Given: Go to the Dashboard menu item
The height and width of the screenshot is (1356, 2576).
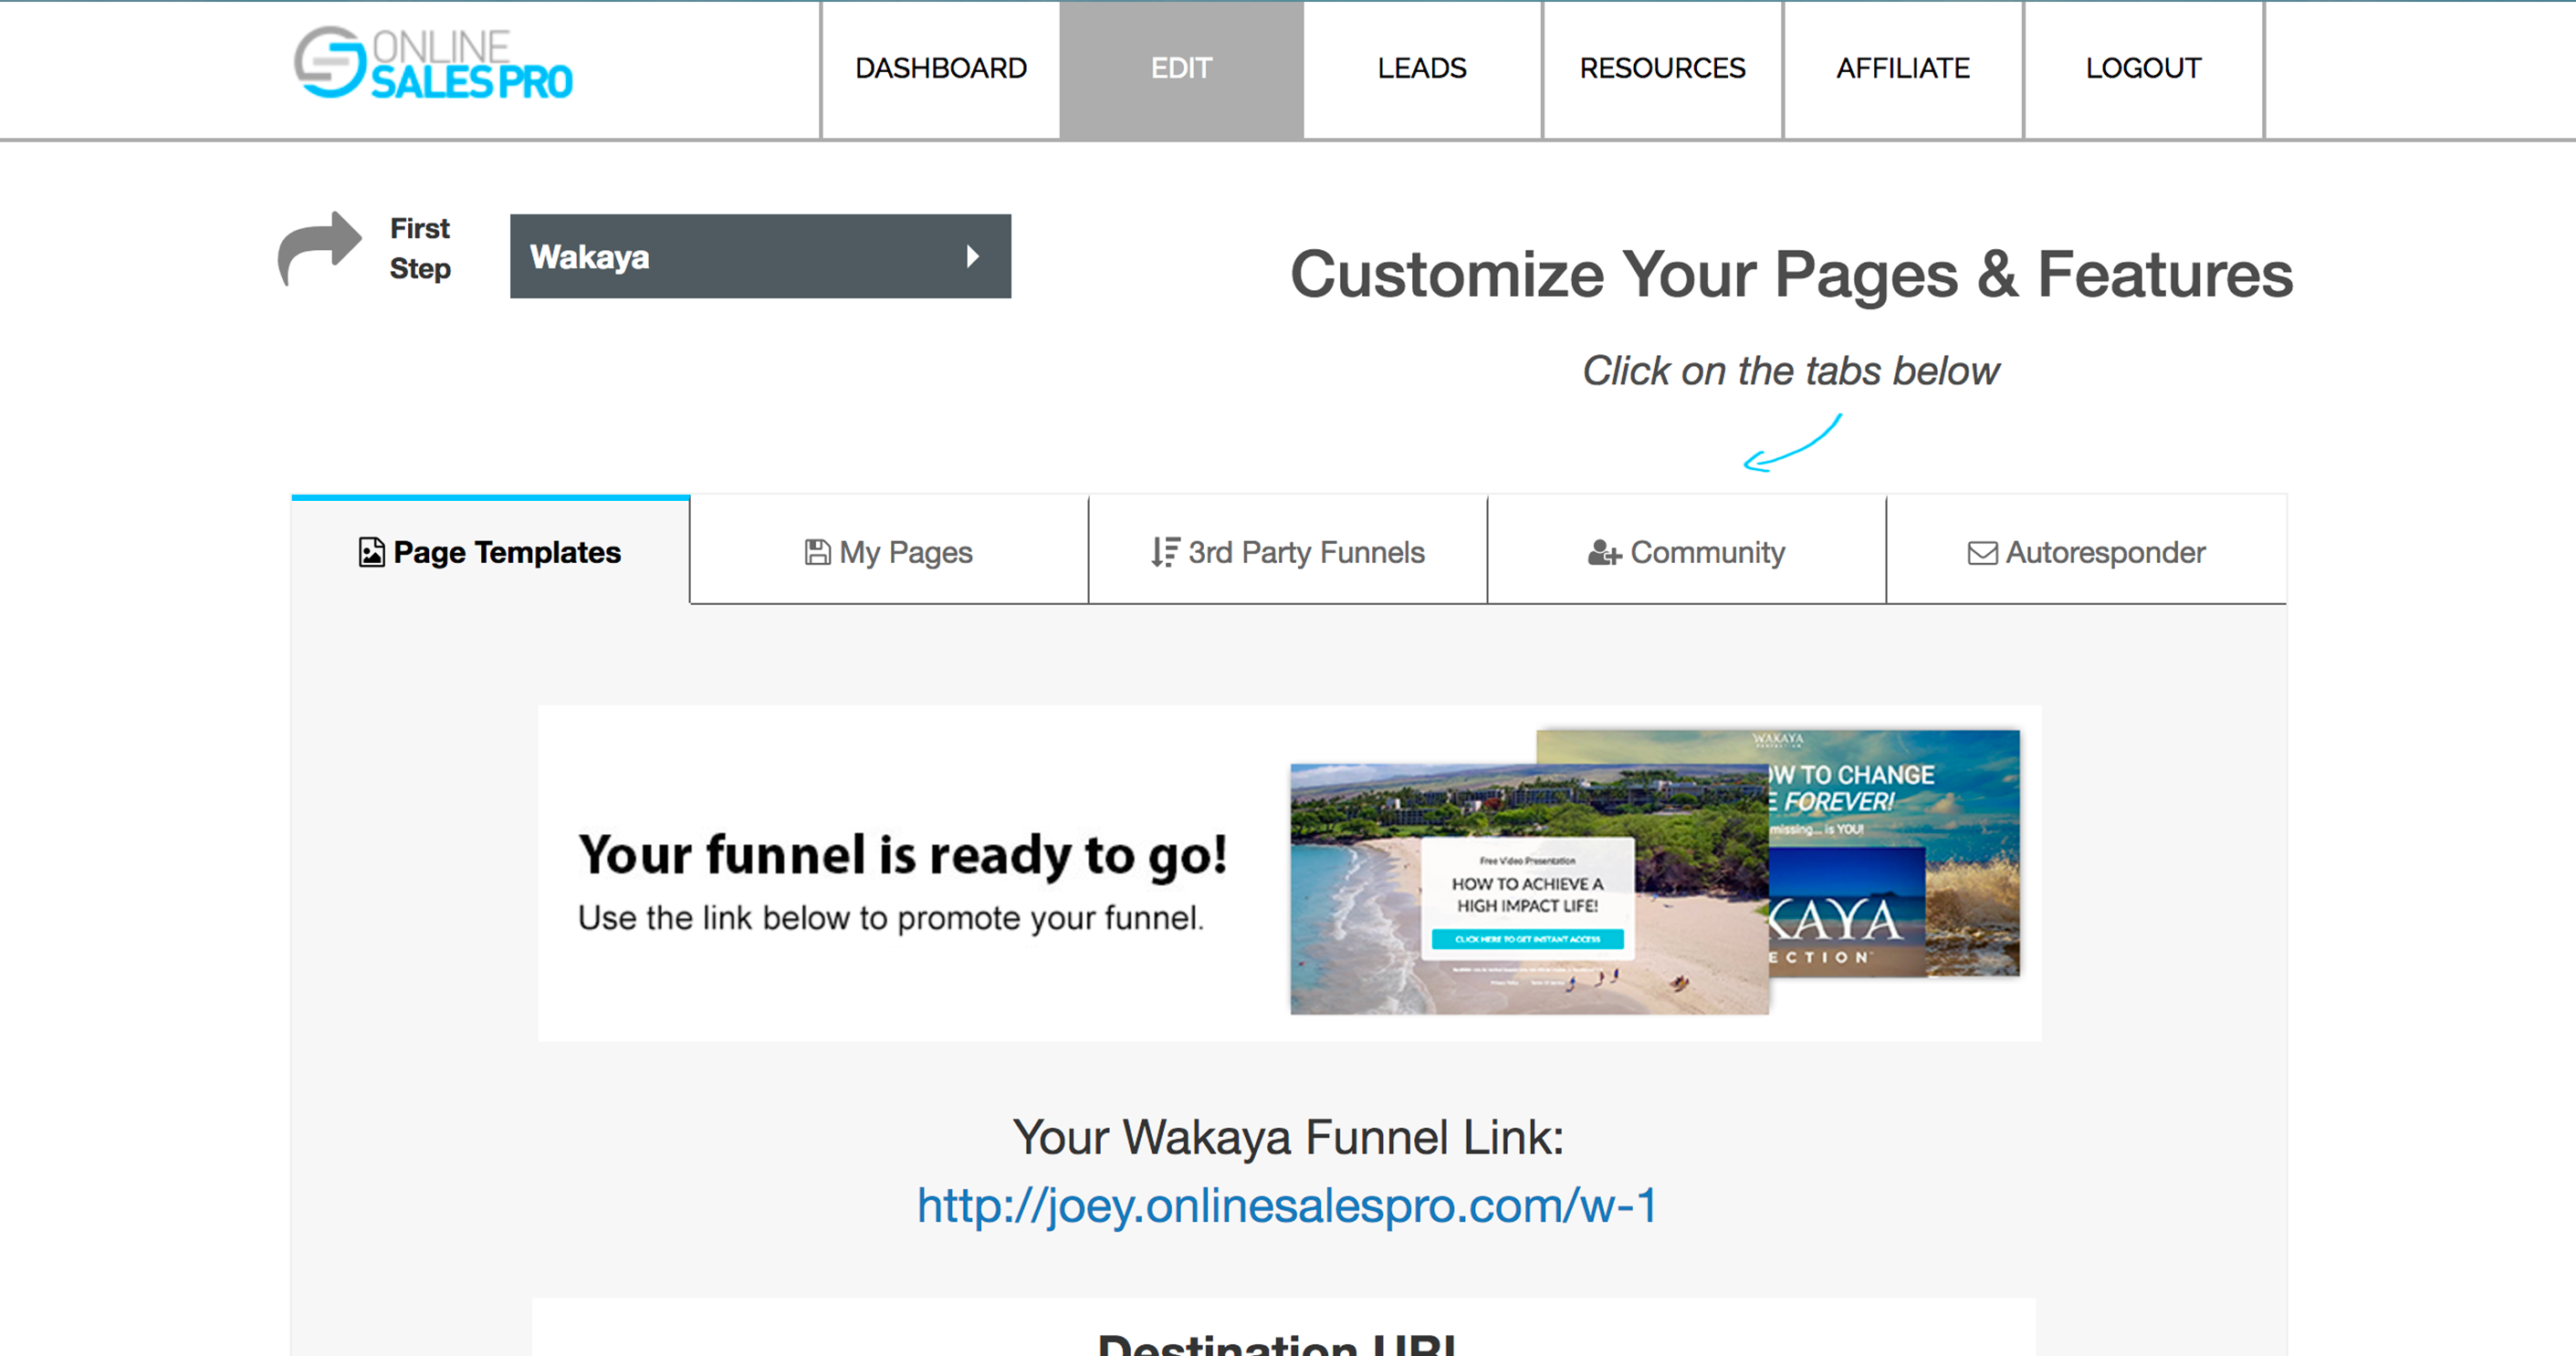Looking at the screenshot, I should (940, 68).
